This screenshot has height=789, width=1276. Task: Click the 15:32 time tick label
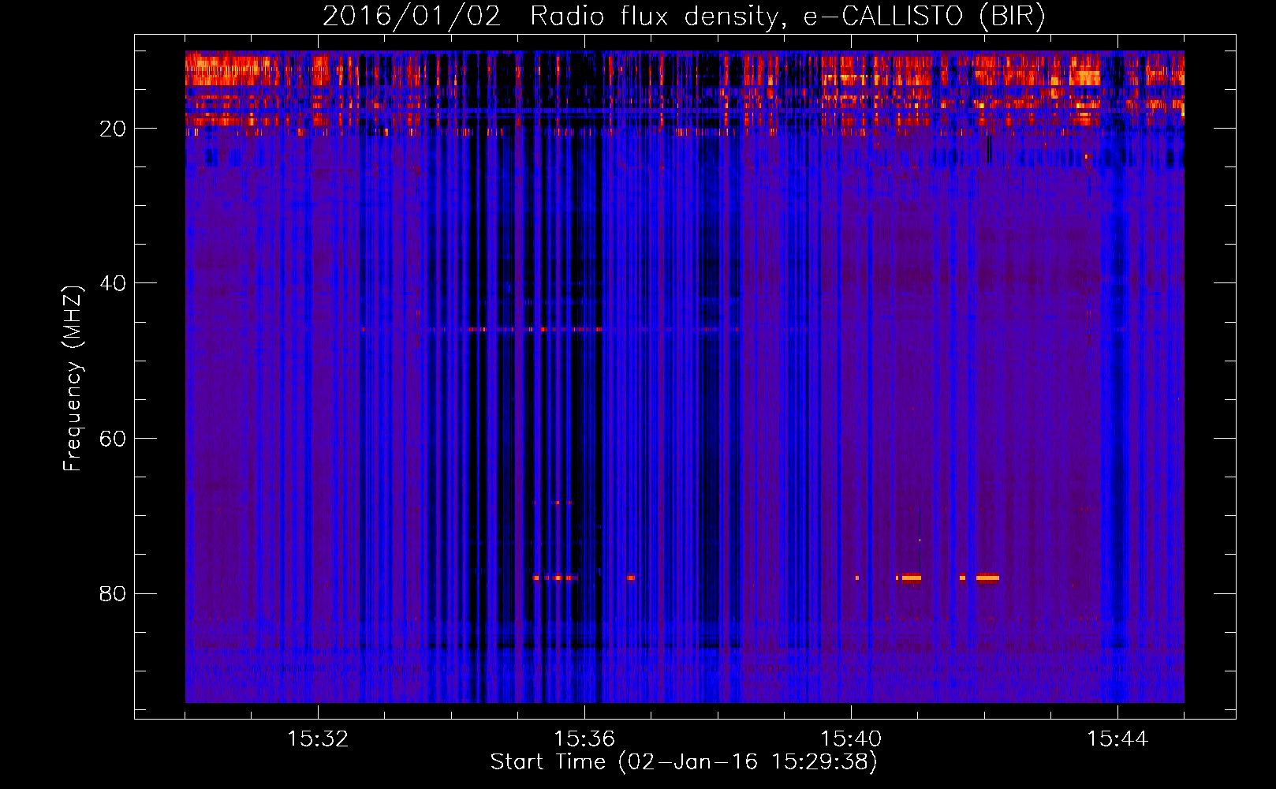click(318, 739)
